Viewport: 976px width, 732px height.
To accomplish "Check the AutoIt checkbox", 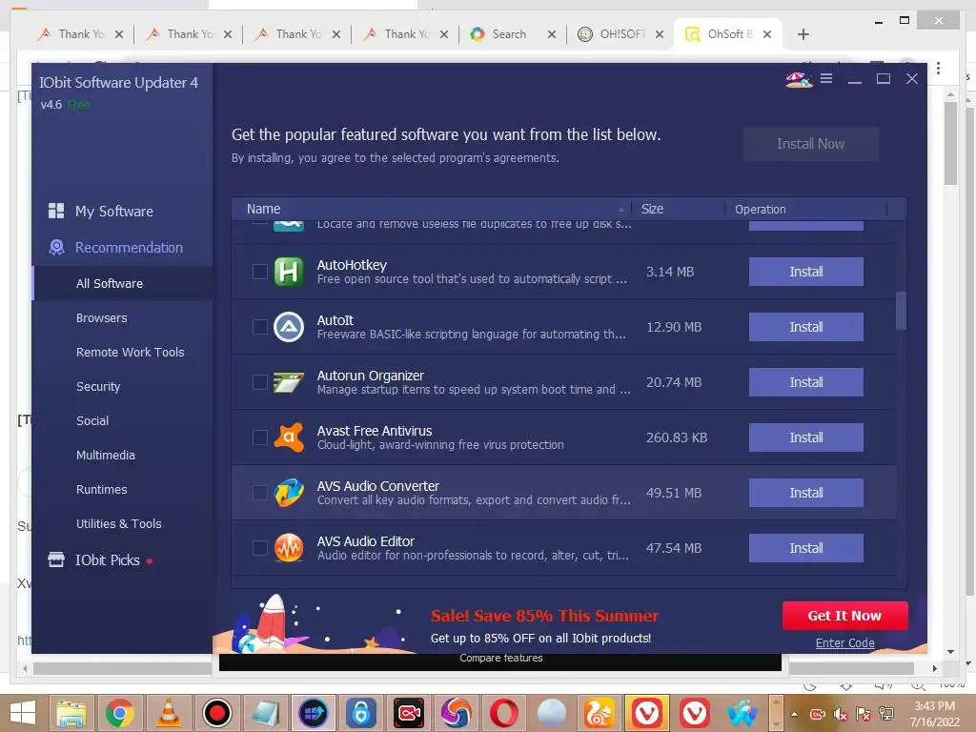I will (x=259, y=327).
